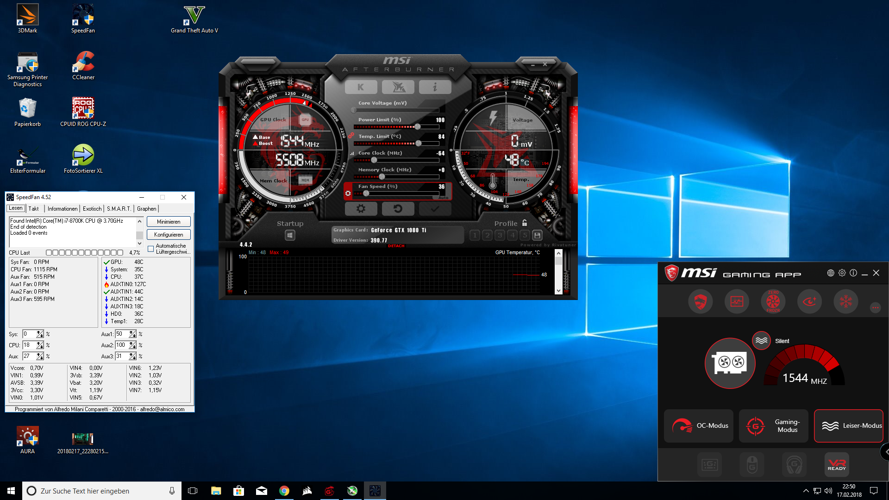Expand the Gaming App side panel arrow

click(x=885, y=452)
